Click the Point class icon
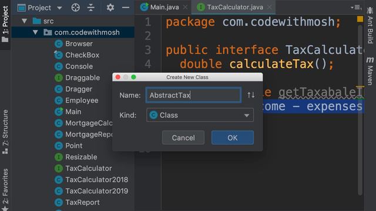 59,146
